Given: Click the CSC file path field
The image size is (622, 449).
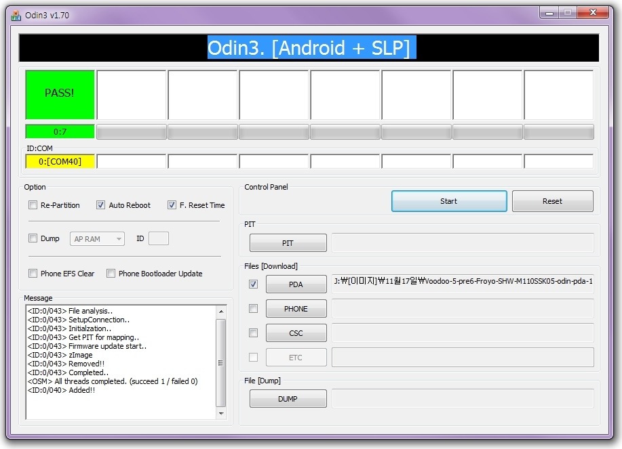Looking at the screenshot, I should point(463,333).
